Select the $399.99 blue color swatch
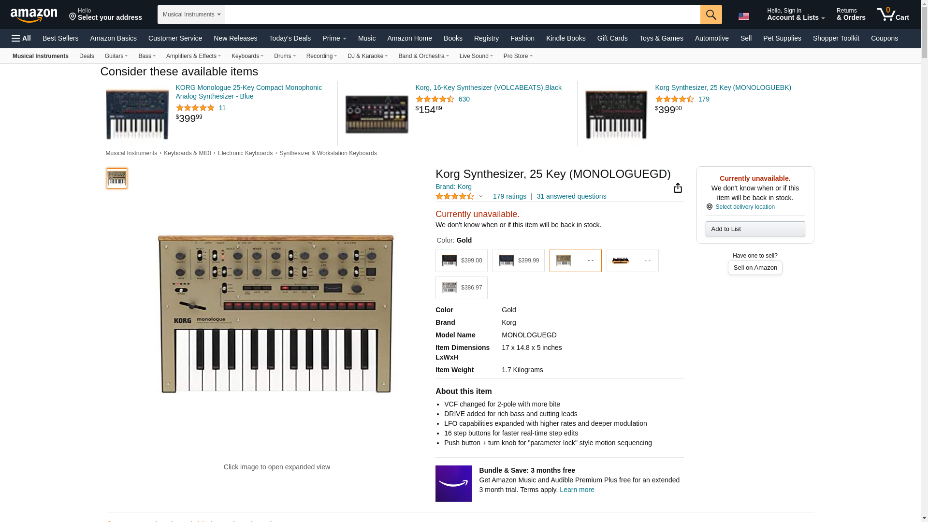928x522 pixels. 518,261
